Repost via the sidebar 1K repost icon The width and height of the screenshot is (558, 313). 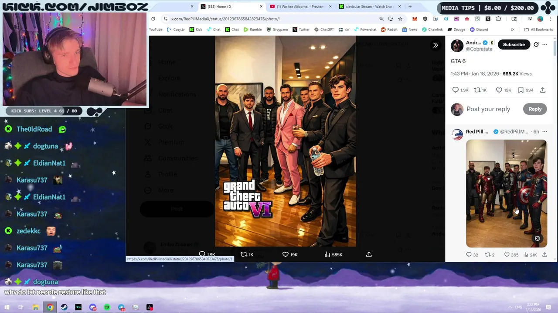(477, 90)
